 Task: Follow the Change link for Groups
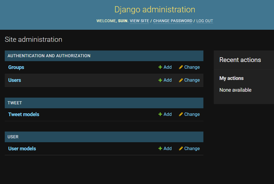click(x=192, y=67)
